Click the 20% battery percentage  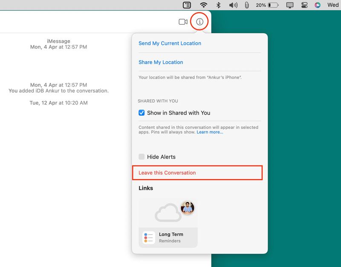point(261,5)
